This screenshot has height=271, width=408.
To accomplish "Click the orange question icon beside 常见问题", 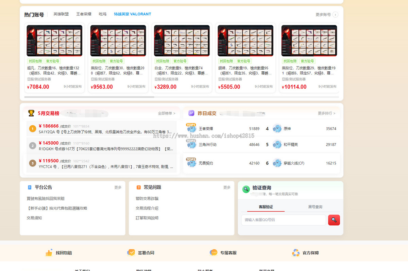I will coord(139,187).
